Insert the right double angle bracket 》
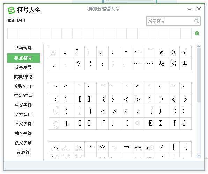The image size is (208, 174). click(x=114, y=100)
